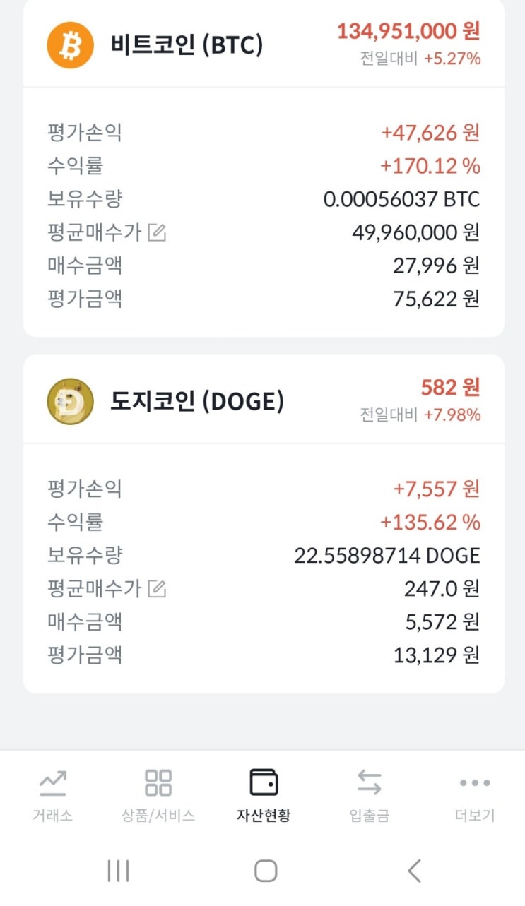
Task: Open the 거래소 exchange chart icon
Action: pos(52,782)
